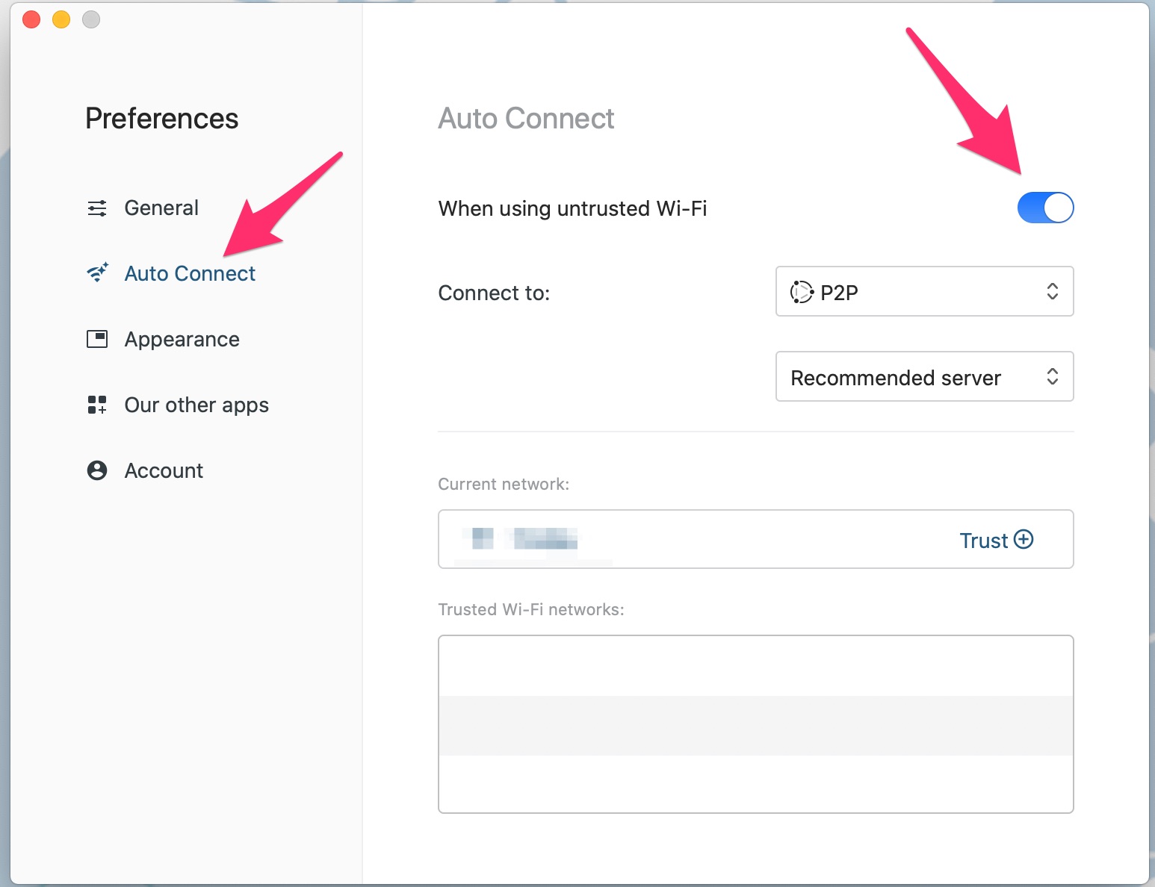Close the Preferences window
The width and height of the screenshot is (1155, 887).
(31, 19)
